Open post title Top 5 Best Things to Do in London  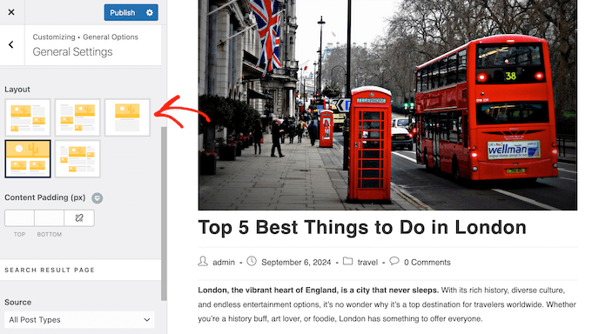pos(362,228)
